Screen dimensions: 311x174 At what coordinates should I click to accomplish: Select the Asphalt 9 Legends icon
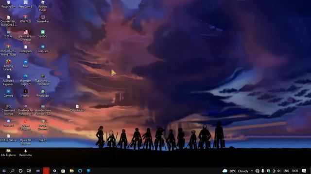coord(8,80)
